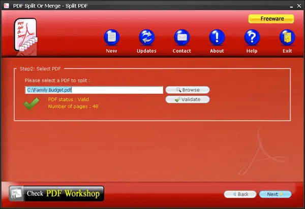
Task: Click the green valid checkmark icon
Action: 32,103
